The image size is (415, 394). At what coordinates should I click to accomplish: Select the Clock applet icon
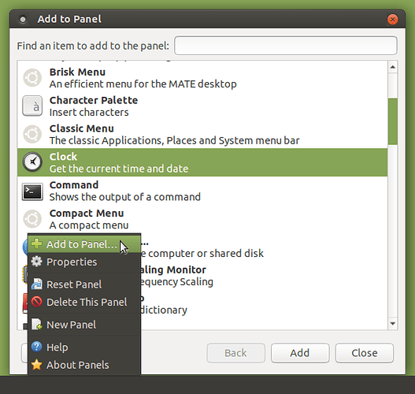click(32, 162)
